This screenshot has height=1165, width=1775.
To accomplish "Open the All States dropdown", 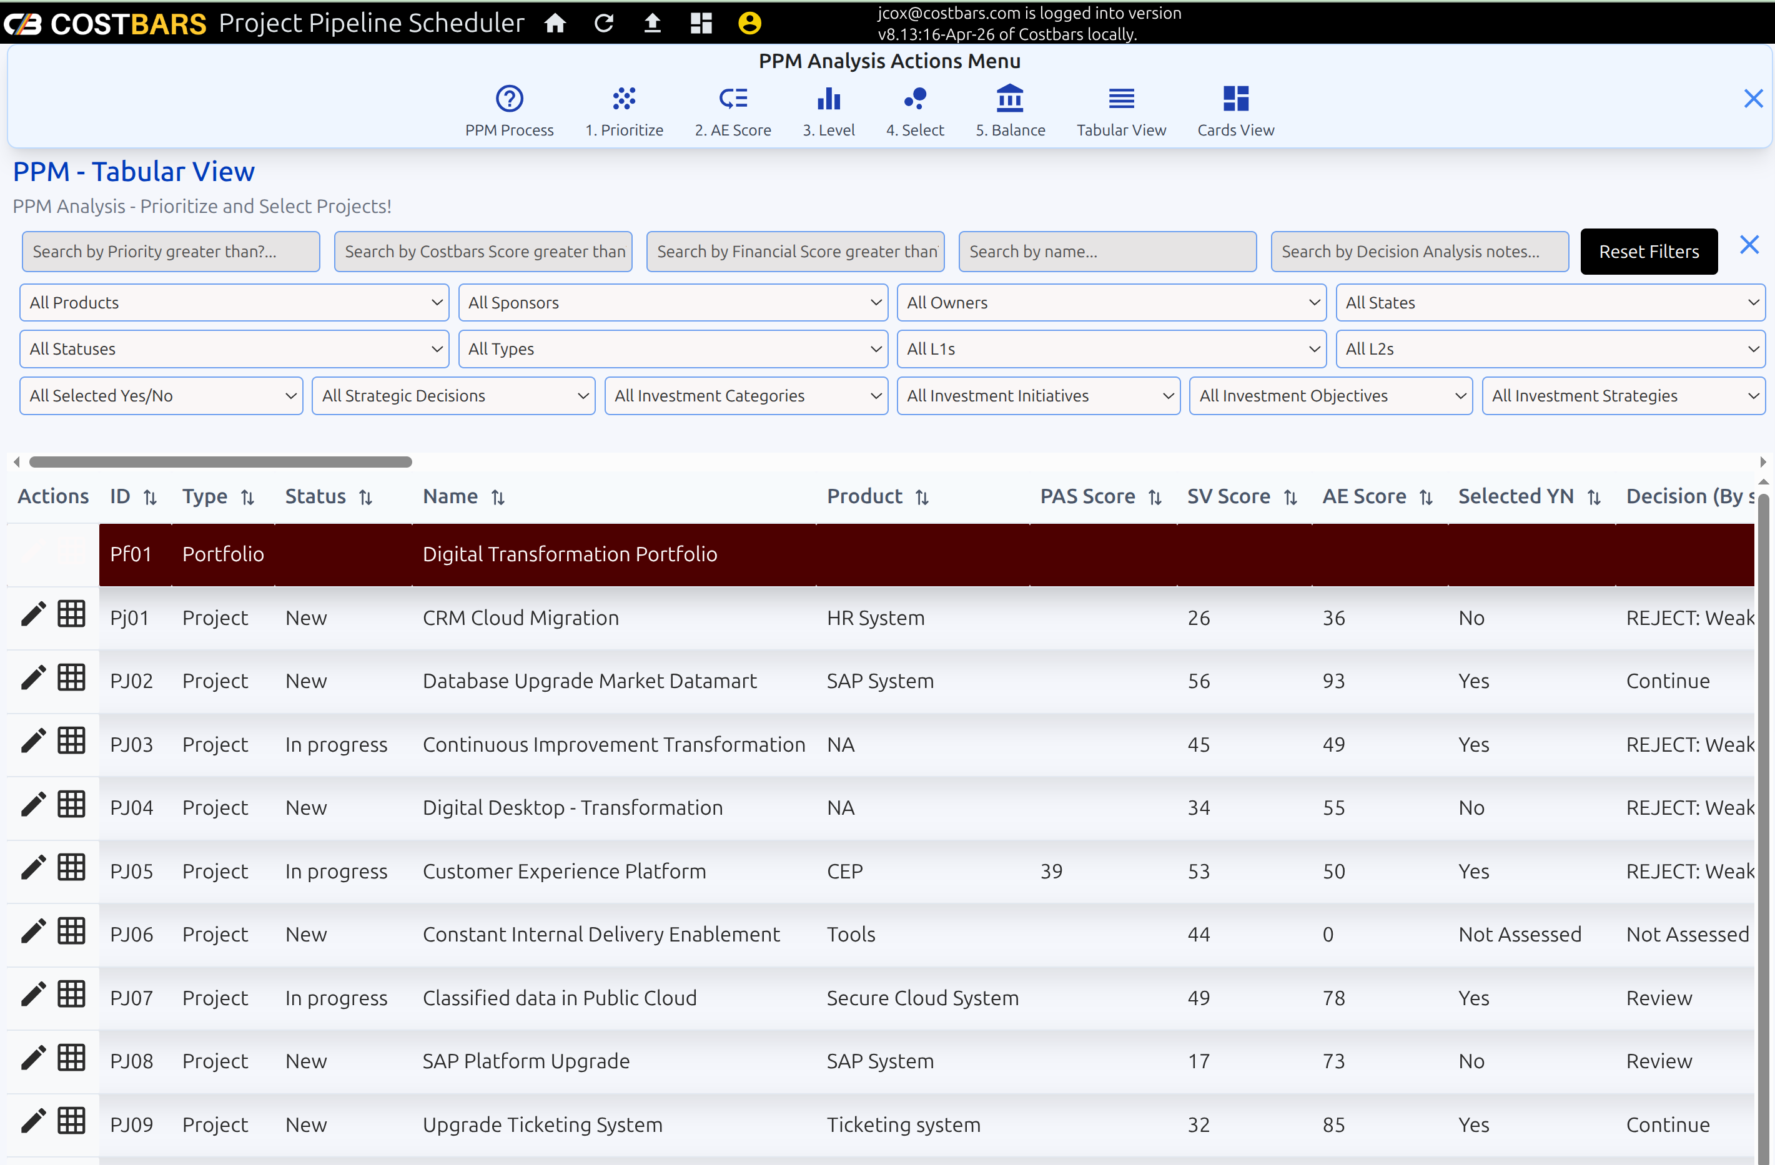I will pyautogui.click(x=1550, y=302).
